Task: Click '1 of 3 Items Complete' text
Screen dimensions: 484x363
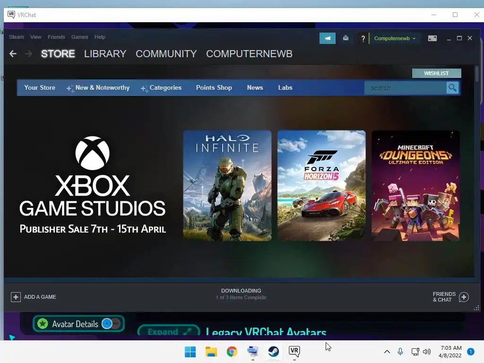Action: point(241,298)
